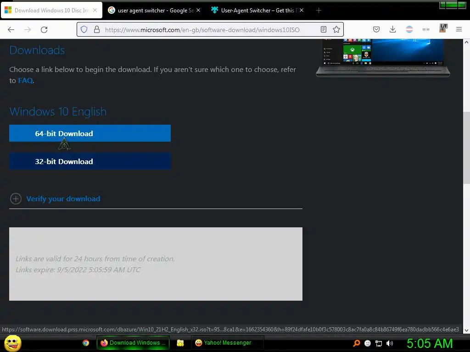Open Yahoo! Messenger from the taskbar
The width and height of the screenshot is (470, 352).
[227, 343]
